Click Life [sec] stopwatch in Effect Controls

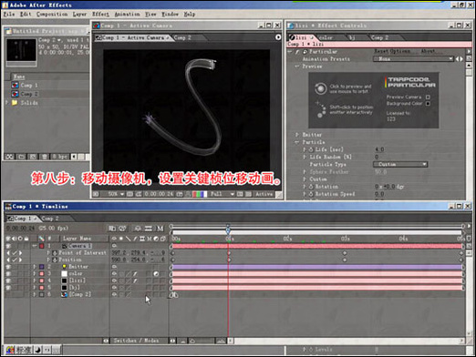tap(311, 149)
